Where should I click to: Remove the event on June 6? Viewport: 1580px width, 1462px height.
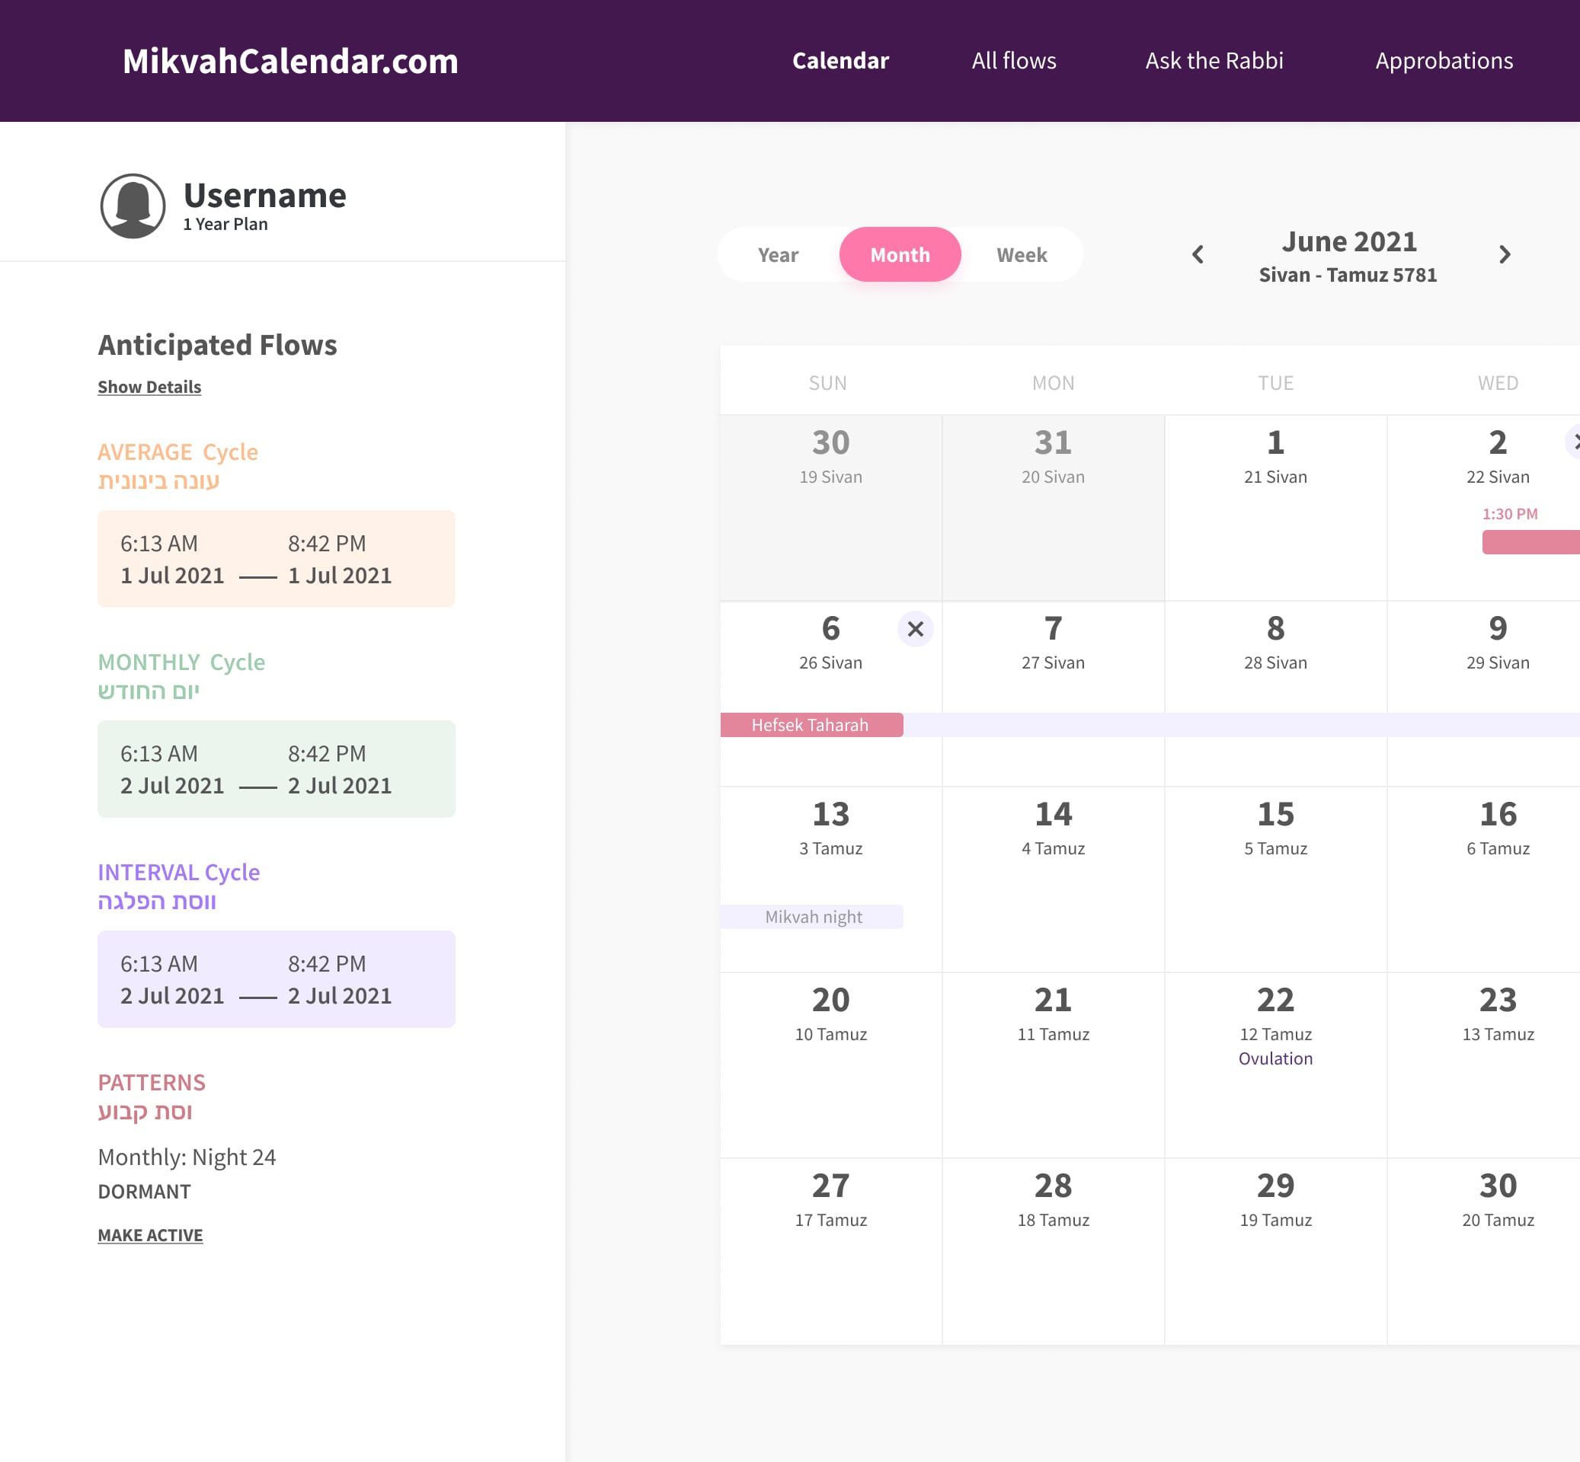(915, 629)
